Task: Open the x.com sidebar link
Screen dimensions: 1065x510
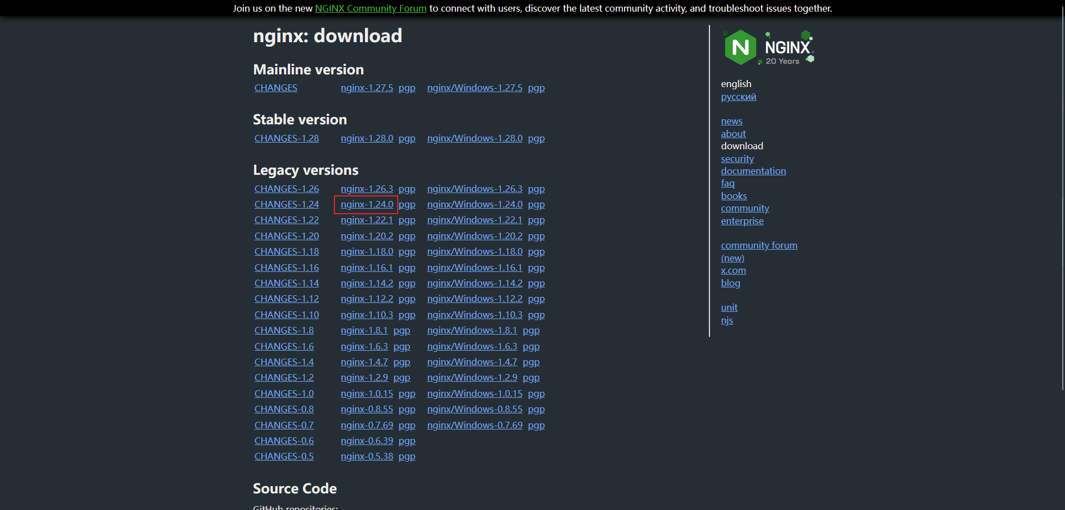Action: point(733,270)
